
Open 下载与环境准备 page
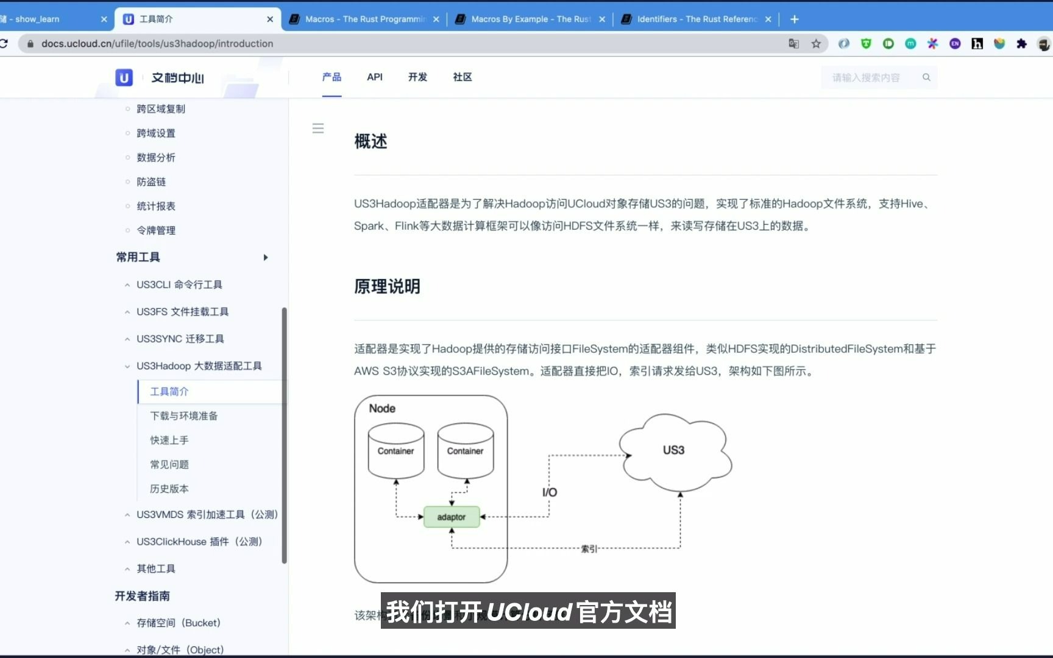[184, 416]
